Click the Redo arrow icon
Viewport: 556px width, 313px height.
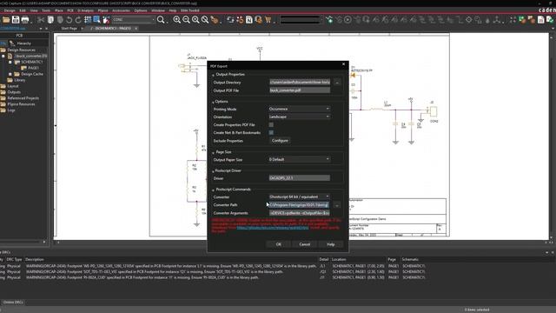[x=78, y=19]
